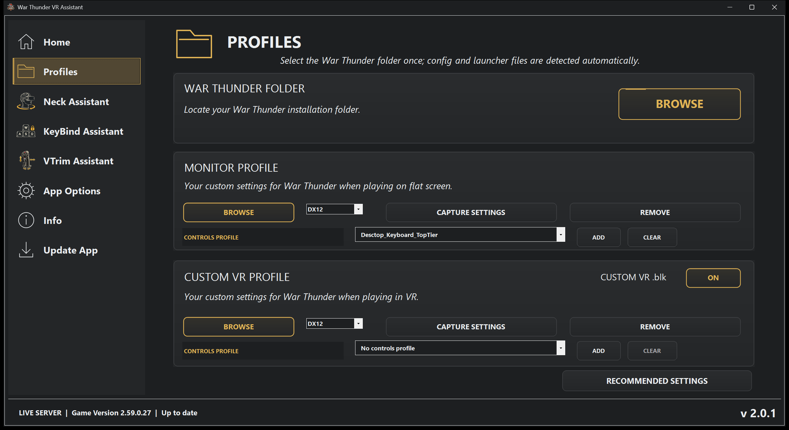Click the Game Version 2.59.0.27 text
Screen dimensions: 789x430
pyautogui.click(x=111, y=413)
